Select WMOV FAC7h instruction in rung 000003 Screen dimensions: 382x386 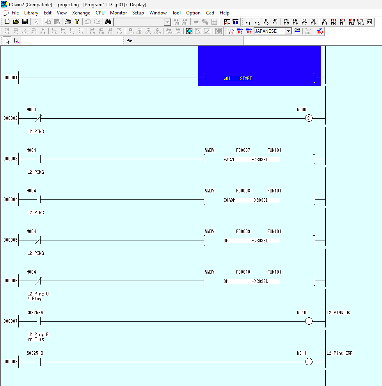point(259,159)
